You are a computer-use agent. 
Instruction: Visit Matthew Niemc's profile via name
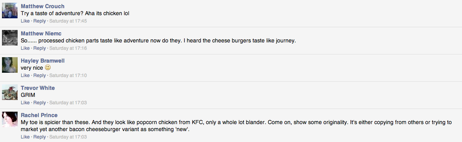(41, 33)
